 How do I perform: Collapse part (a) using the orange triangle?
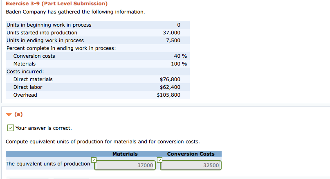9,115
